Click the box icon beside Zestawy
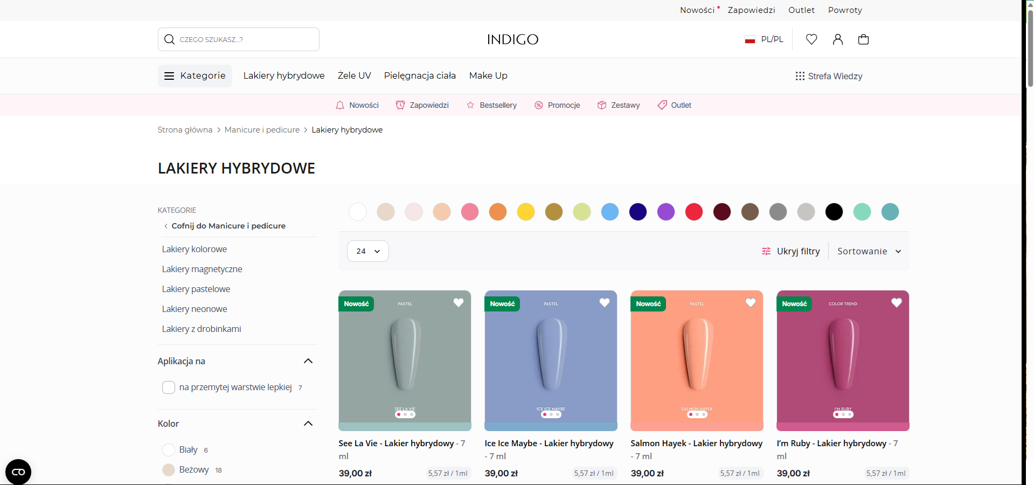 pos(602,105)
